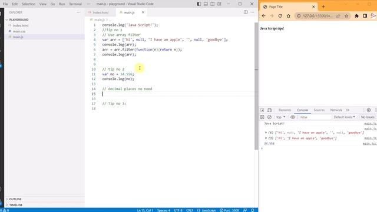The height and width of the screenshot is (212, 377).
Task: Show more menus via the menu bar ellipsis
Action: (x=89, y=4)
